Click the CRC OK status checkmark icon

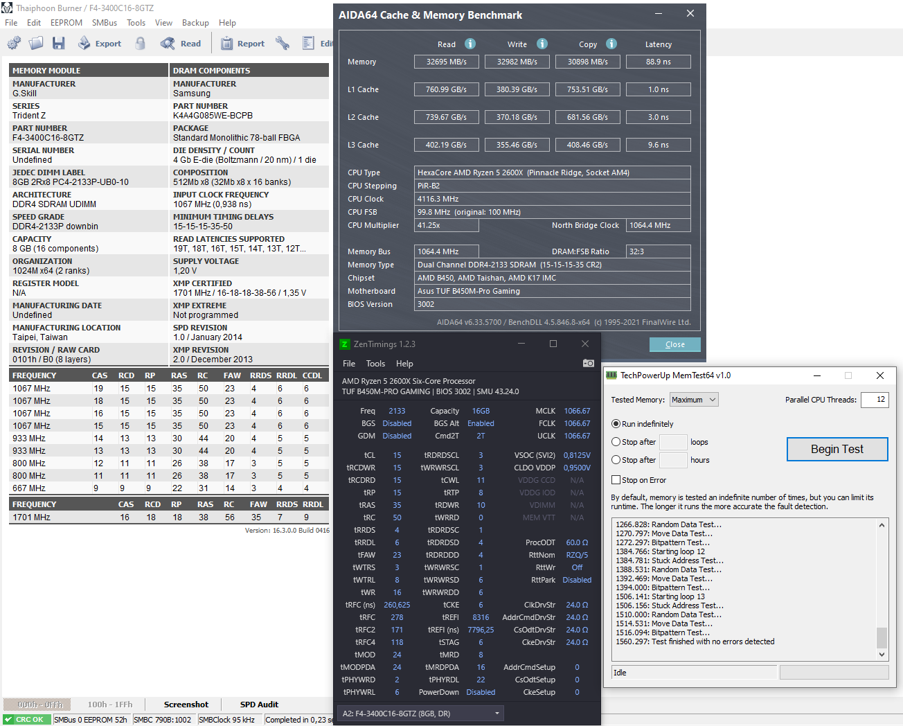coord(9,720)
